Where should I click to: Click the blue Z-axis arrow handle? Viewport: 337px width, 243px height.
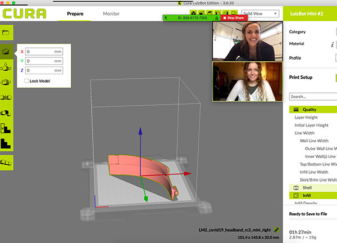(x=140, y=131)
